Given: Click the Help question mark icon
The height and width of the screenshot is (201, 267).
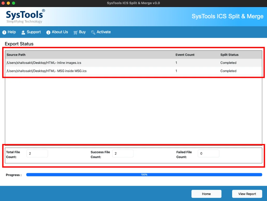Looking at the screenshot, I should point(4,32).
